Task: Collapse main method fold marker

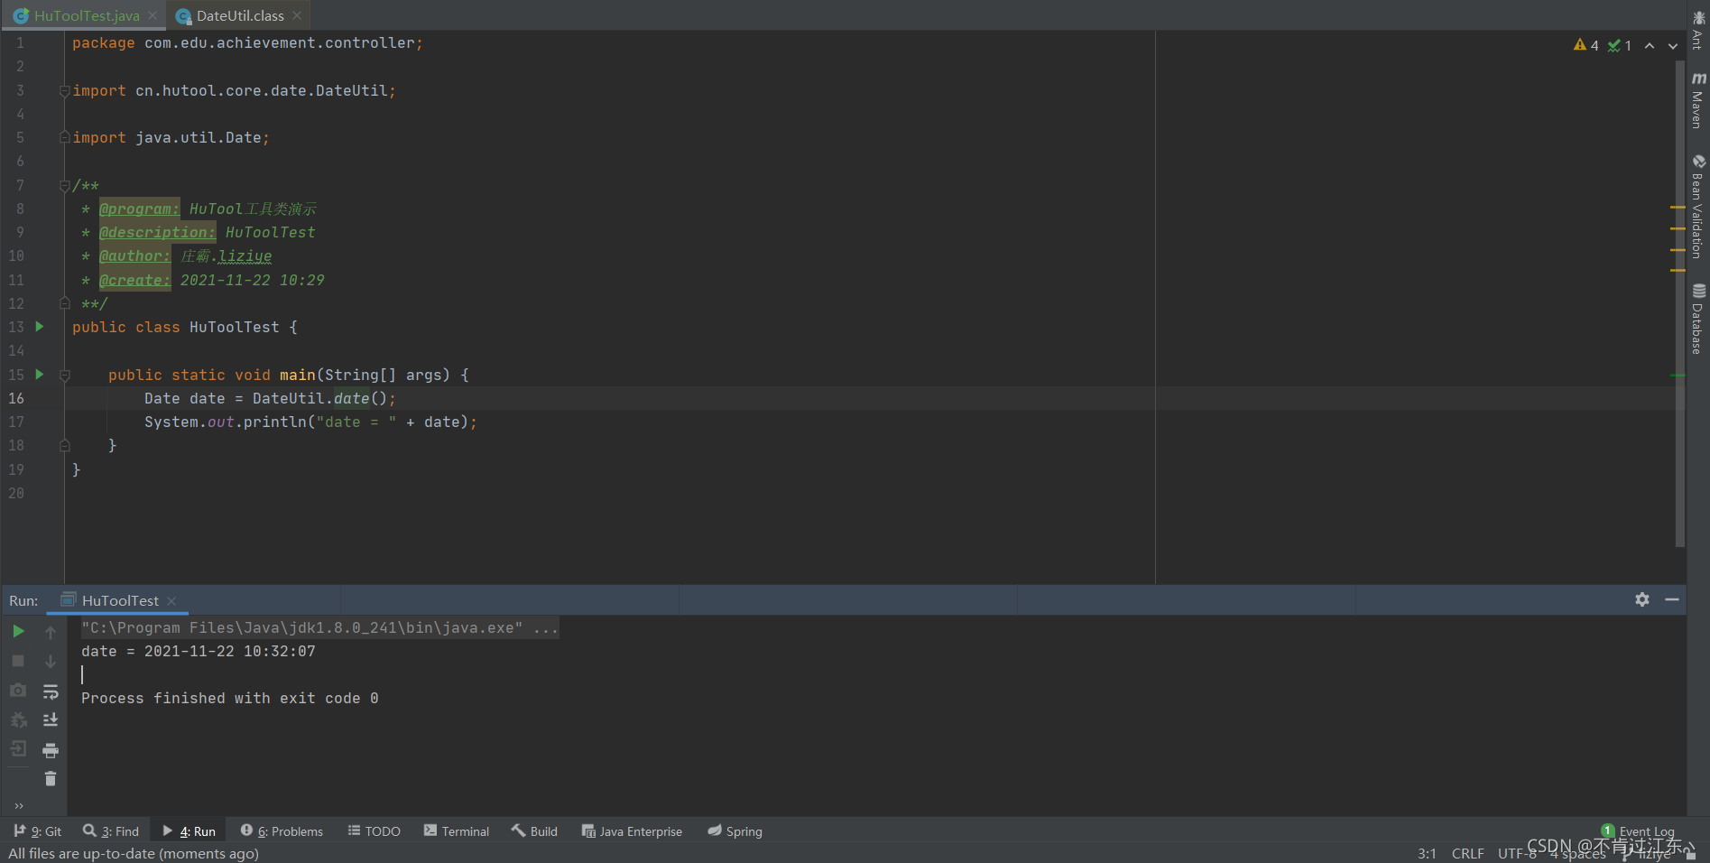Action: click(65, 375)
